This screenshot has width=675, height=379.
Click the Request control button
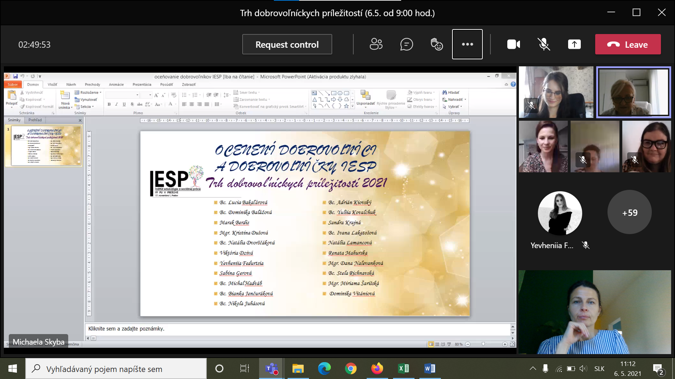point(287,44)
